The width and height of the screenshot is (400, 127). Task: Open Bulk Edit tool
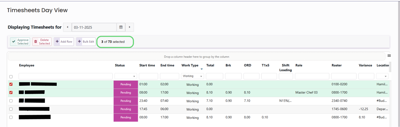pyautogui.click(x=86, y=42)
